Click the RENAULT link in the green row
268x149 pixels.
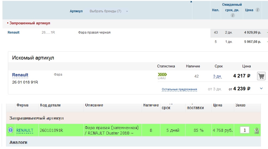pos(25,130)
